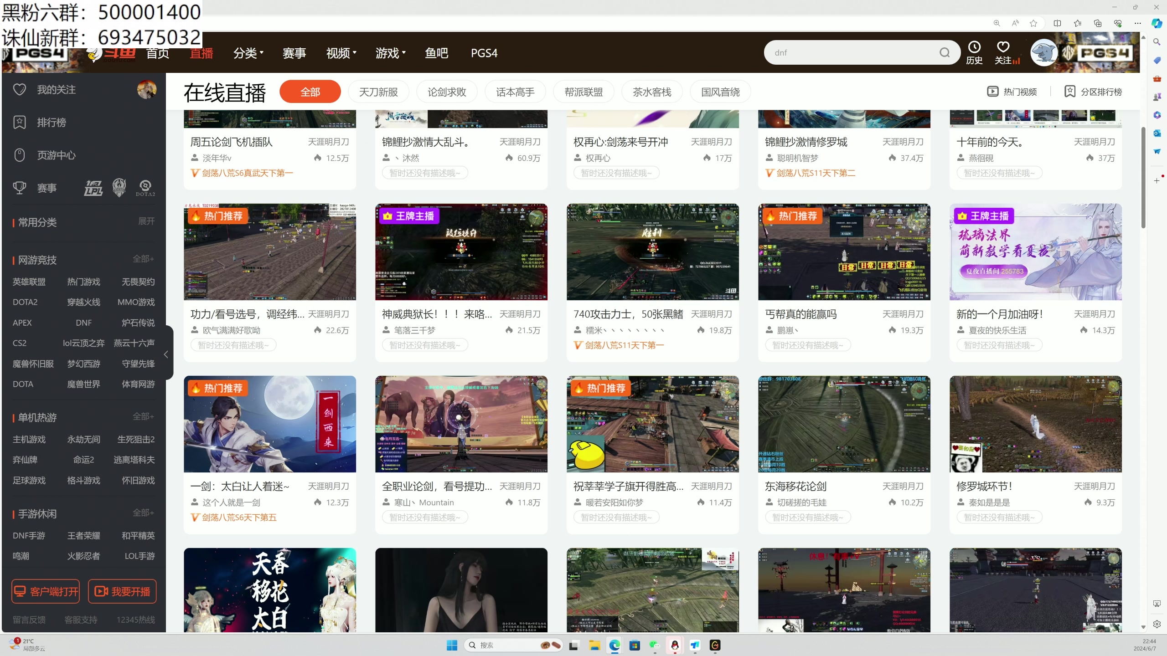Switch to the 天刀新服 tab
The width and height of the screenshot is (1167, 656).
378,91
